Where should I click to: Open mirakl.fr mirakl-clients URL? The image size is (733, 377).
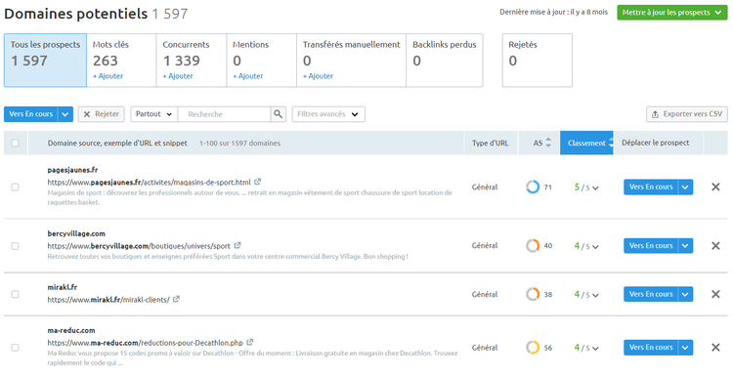(108, 300)
